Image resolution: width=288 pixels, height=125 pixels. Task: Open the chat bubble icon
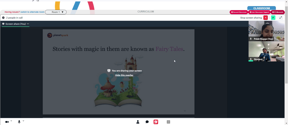click(x=147, y=122)
